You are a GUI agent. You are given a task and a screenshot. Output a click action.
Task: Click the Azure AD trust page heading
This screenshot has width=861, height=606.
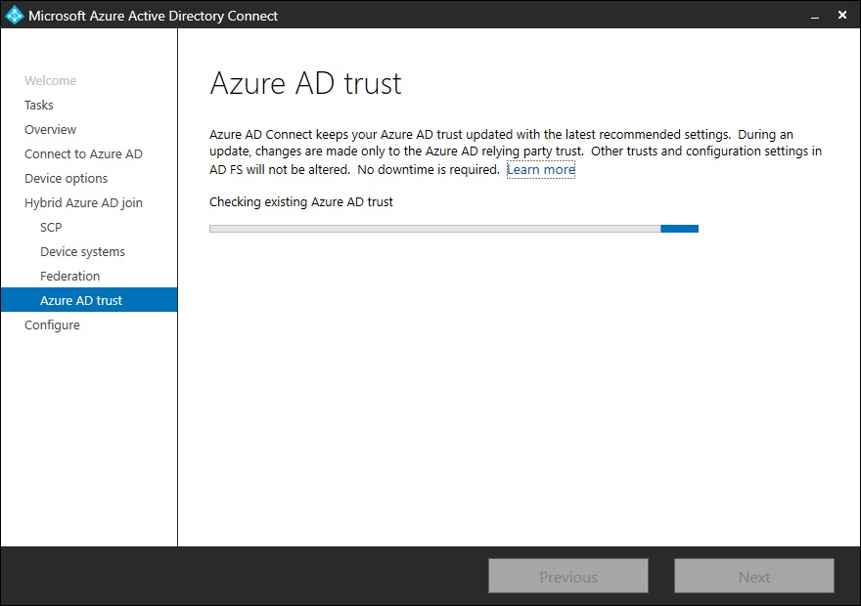pyautogui.click(x=305, y=83)
